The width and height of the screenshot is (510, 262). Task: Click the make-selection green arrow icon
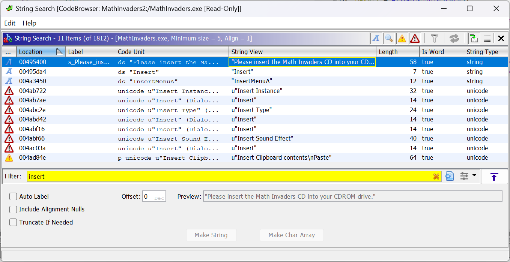tap(474, 38)
